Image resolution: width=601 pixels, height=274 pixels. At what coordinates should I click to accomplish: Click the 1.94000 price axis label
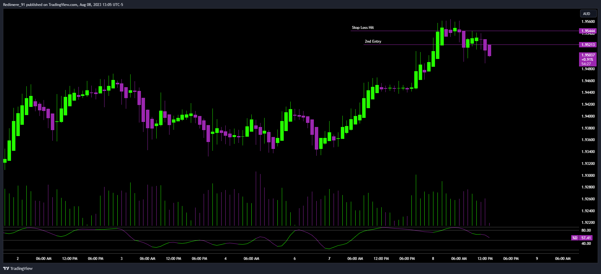588,116
